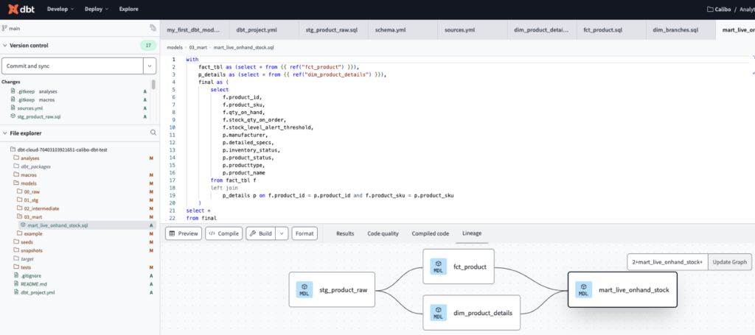755x335 pixels.
Task: Switch to the Compiled code tab
Action: (x=430, y=233)
